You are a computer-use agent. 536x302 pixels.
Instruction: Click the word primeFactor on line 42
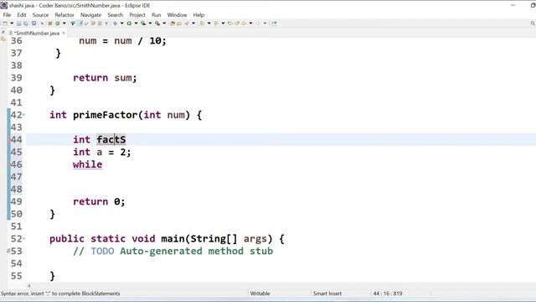coord(105,115)
